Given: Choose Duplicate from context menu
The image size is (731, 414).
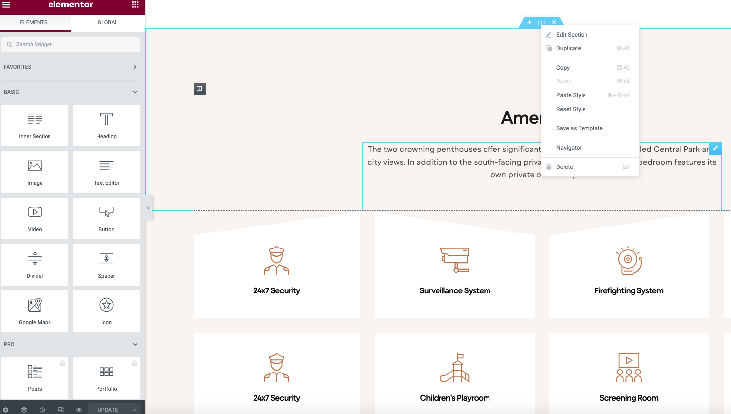Looking at the screenshot, I should 569,48.
